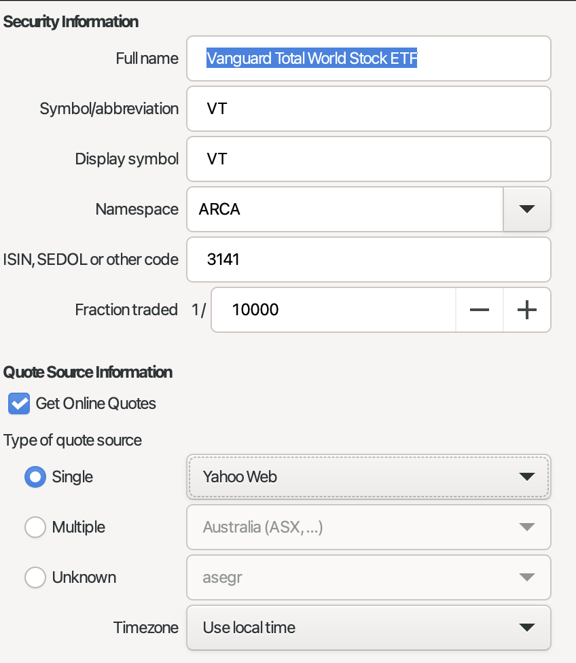Image resolution: width=576 pixels, height=663 pixels.
Task: Click the Symbol/abbreviation input field
Action: (x=369, y=109)
